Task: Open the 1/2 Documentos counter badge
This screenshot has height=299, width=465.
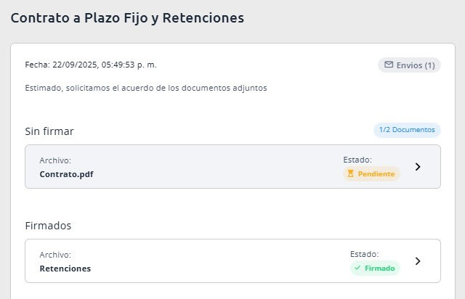Action: point(407,130)
